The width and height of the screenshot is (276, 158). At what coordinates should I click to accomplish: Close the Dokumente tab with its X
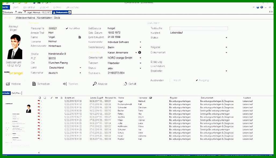70,12
